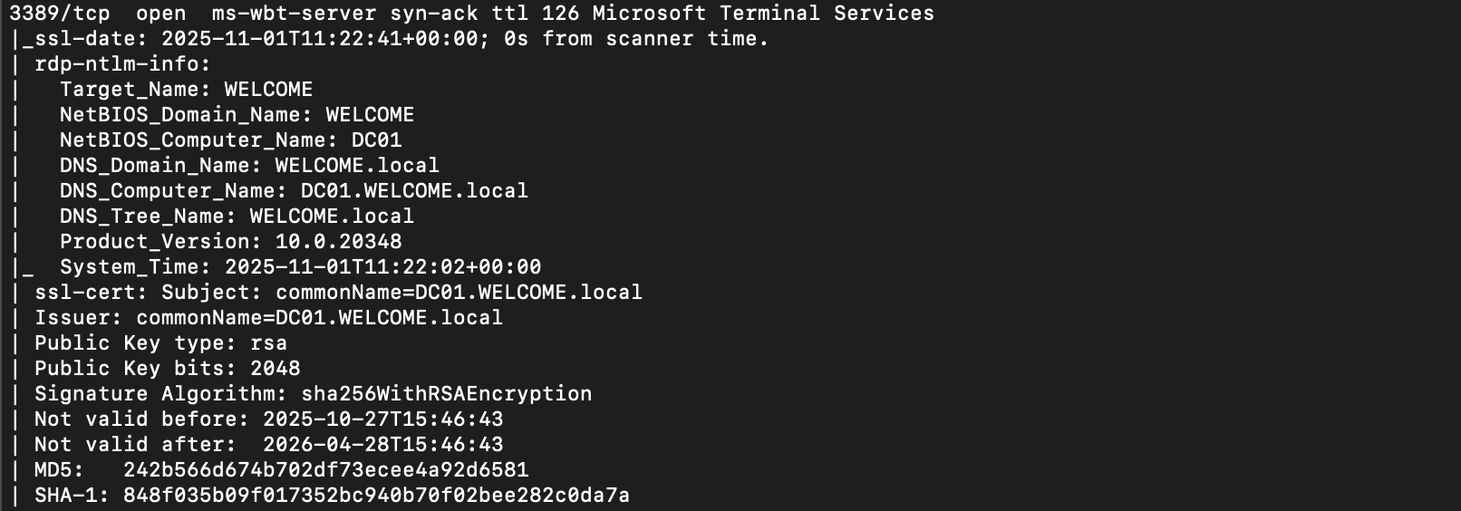Click the ssl-date timestamp value
The width and height of the screenshot is (1461, 511).
pos(320,39)
